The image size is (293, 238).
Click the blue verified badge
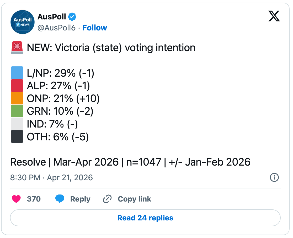pyautogui.click(x=72, y=17)
